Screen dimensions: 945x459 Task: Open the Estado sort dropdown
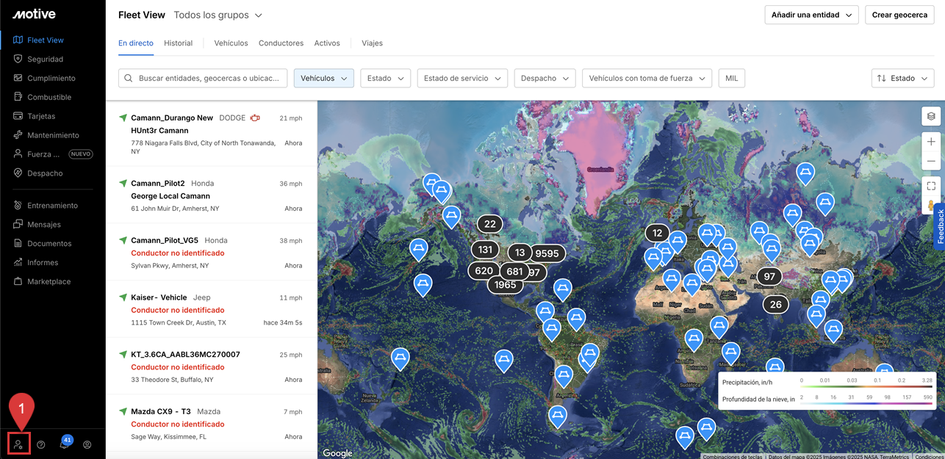point(902,78)
